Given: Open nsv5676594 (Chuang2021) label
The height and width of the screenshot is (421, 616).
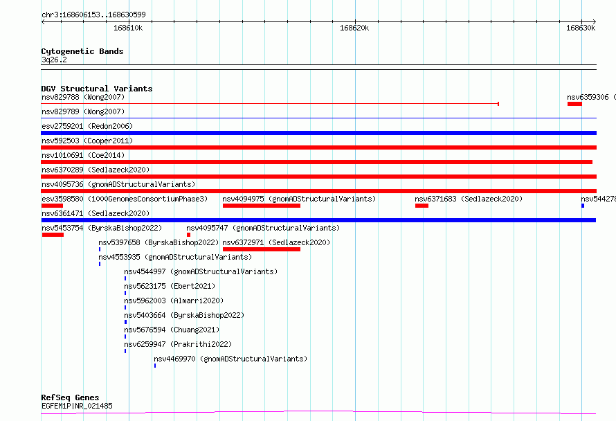Looking at the screenshot, I should [172, 330].
